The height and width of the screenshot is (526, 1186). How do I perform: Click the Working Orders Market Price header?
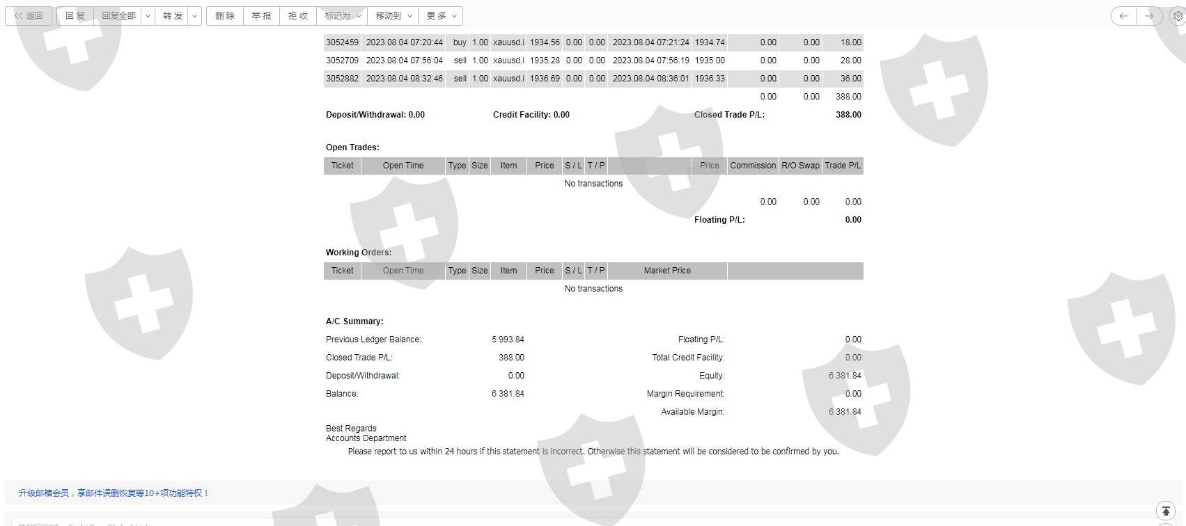click(x=667, y=271)
